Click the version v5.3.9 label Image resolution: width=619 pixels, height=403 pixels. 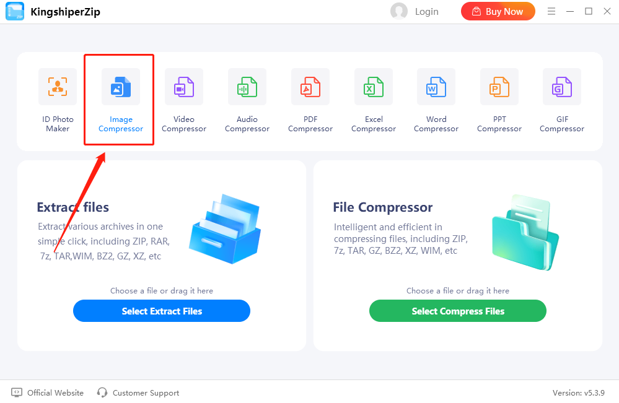click(x=578, y=392)
